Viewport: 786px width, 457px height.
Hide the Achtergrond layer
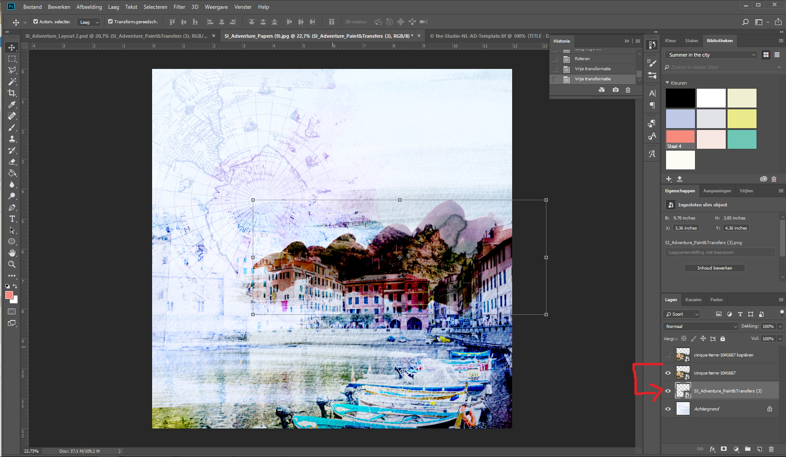pyautogui.click(x=668, y=409)
